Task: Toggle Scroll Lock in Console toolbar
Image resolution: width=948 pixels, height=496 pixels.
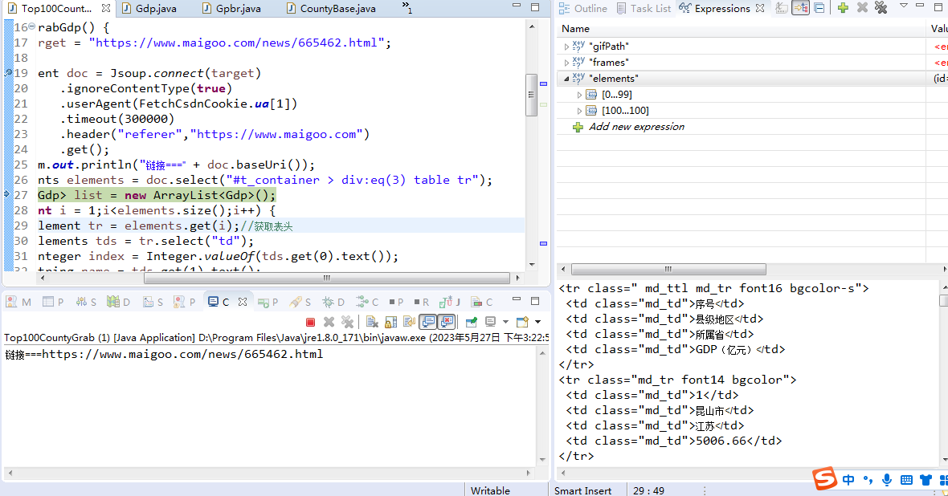Action: (x=390, y=322)
